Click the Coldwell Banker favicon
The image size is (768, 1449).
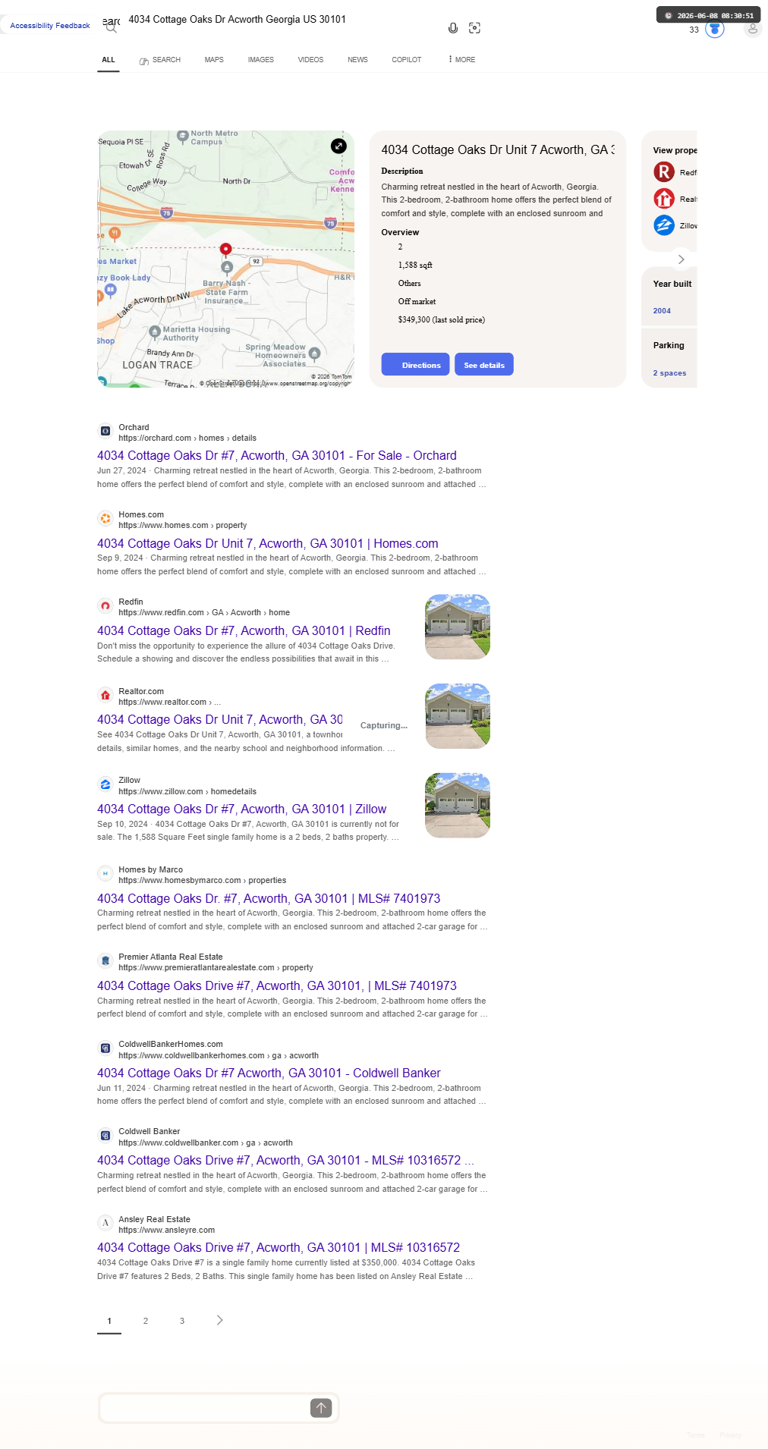pos(105,1136)
